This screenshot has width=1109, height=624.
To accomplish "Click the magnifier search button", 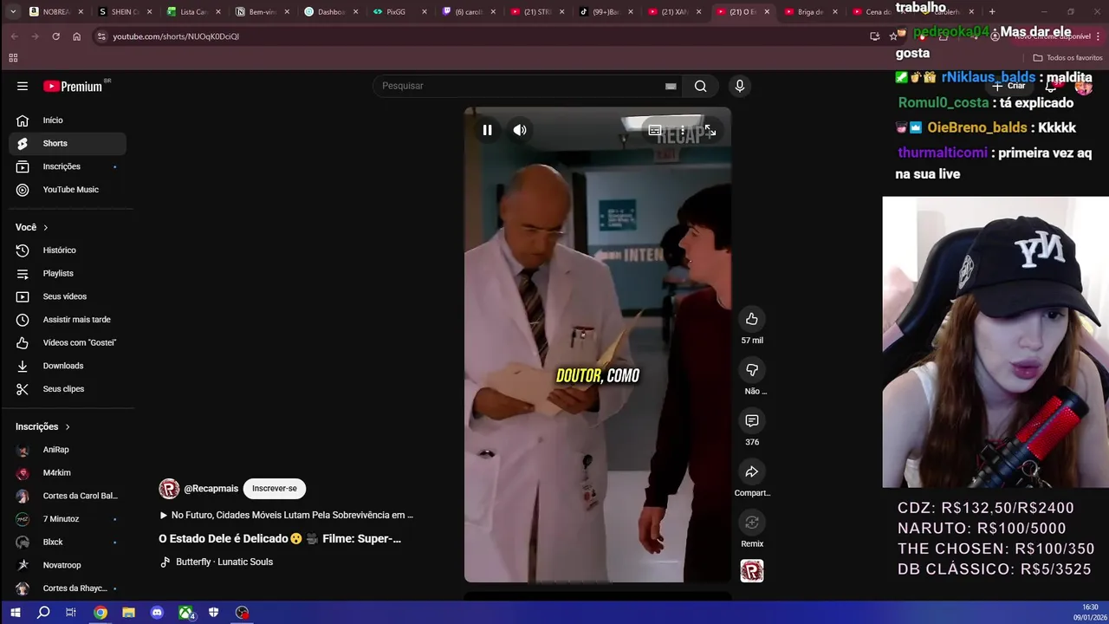I will coord(700,86).
